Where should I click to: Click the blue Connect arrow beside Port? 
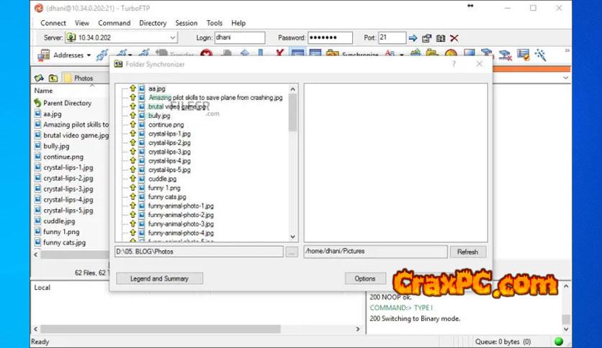(413, 38)
